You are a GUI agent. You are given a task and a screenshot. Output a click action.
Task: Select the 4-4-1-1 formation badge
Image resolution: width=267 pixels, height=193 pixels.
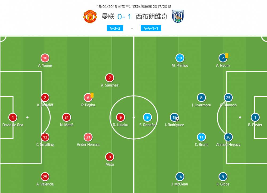[151, 28]
